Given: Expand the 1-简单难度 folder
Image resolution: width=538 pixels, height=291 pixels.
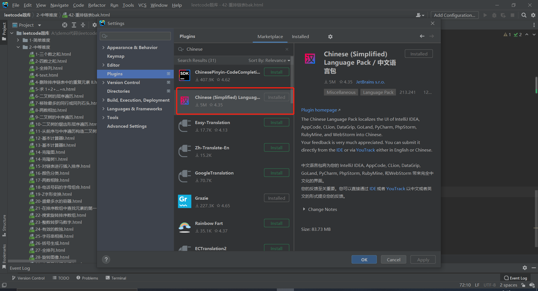Looking at the screenshot, I should (18, 40).
